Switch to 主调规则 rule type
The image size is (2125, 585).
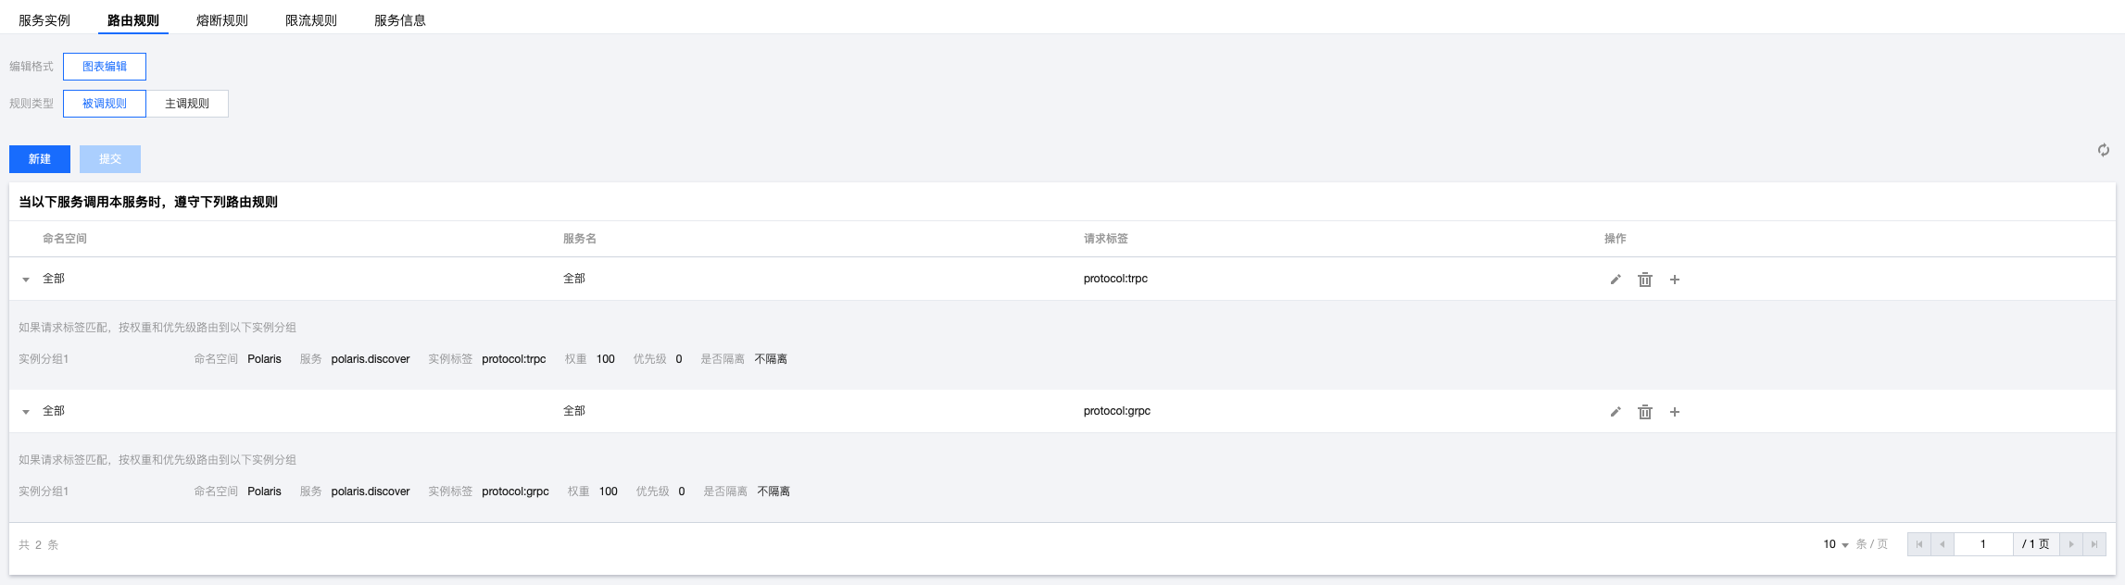coord(187,104)
